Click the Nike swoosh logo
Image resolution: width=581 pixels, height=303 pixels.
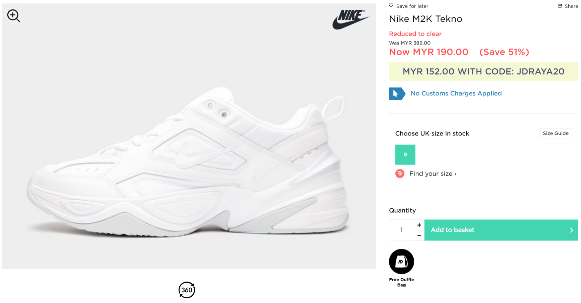(351, 19)
